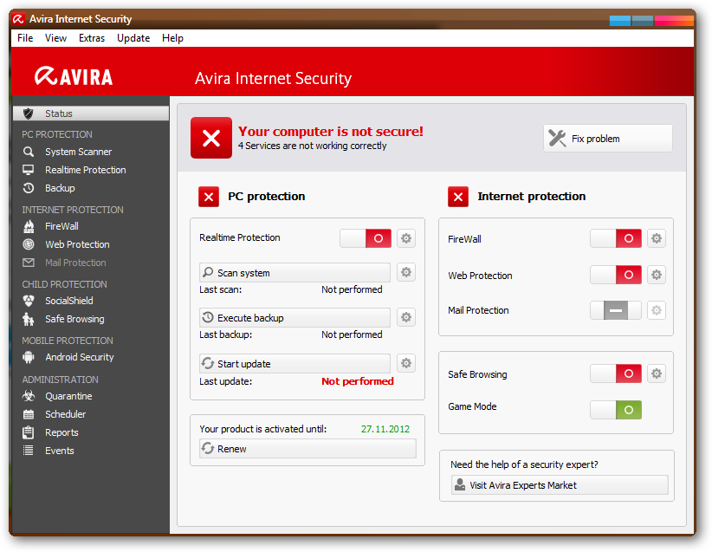Viewport: 712px width, 552px height.
Task: Open SocialShield in child protection
Action: click(x=68, y=301)
